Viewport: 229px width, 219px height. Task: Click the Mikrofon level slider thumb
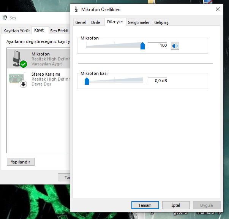tap(142, 46)
